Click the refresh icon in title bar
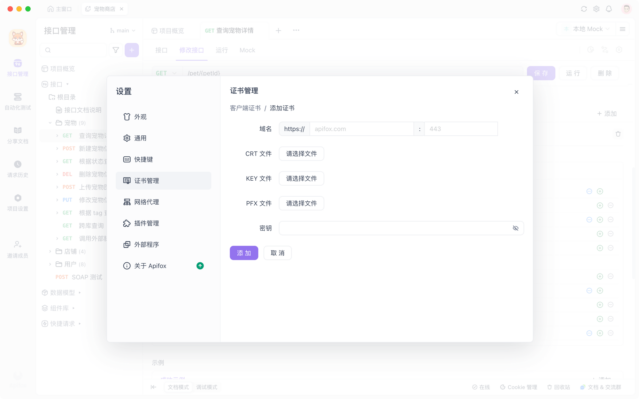639x399 pixels. click(584, 9)
